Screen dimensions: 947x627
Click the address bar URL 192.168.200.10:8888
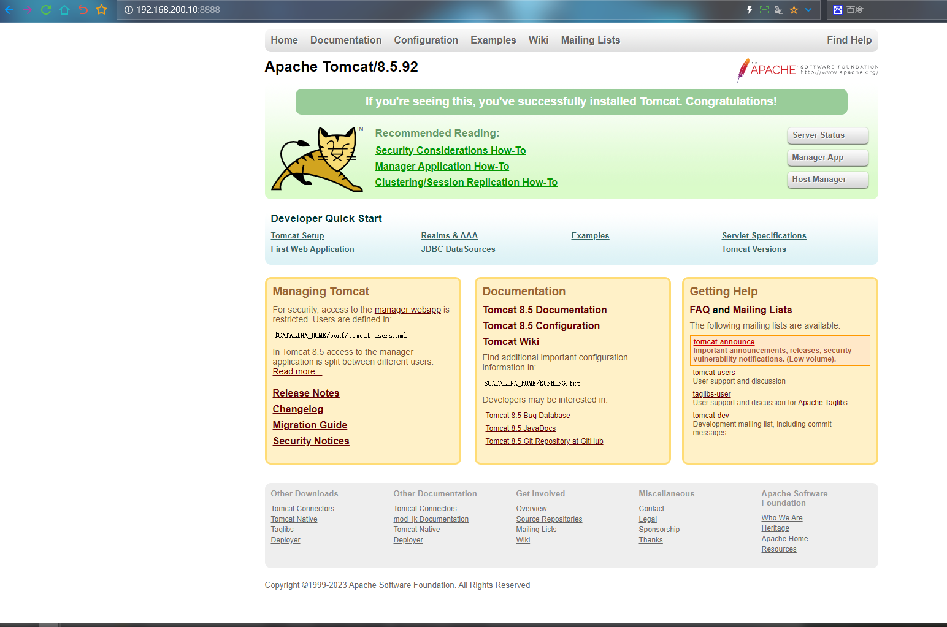tap(178, 10)
